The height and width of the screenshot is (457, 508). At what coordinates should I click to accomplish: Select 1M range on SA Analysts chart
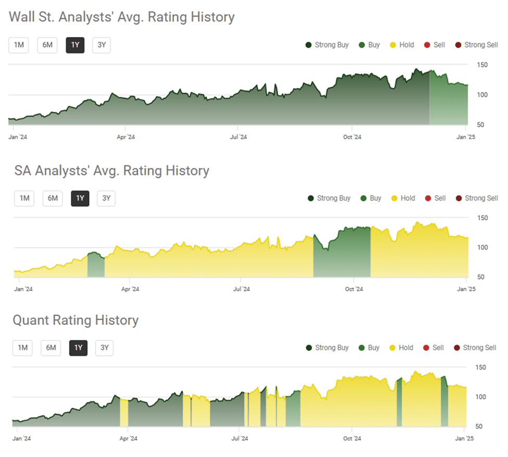point(24,198)
